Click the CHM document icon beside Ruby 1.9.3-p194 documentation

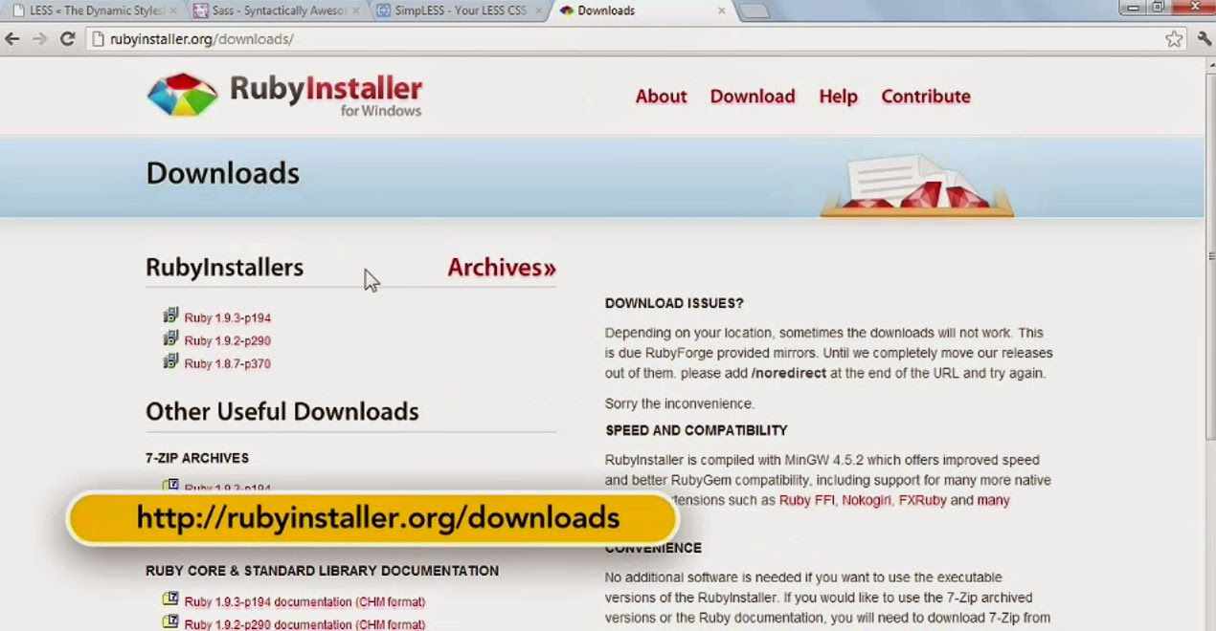coord(170,599)
